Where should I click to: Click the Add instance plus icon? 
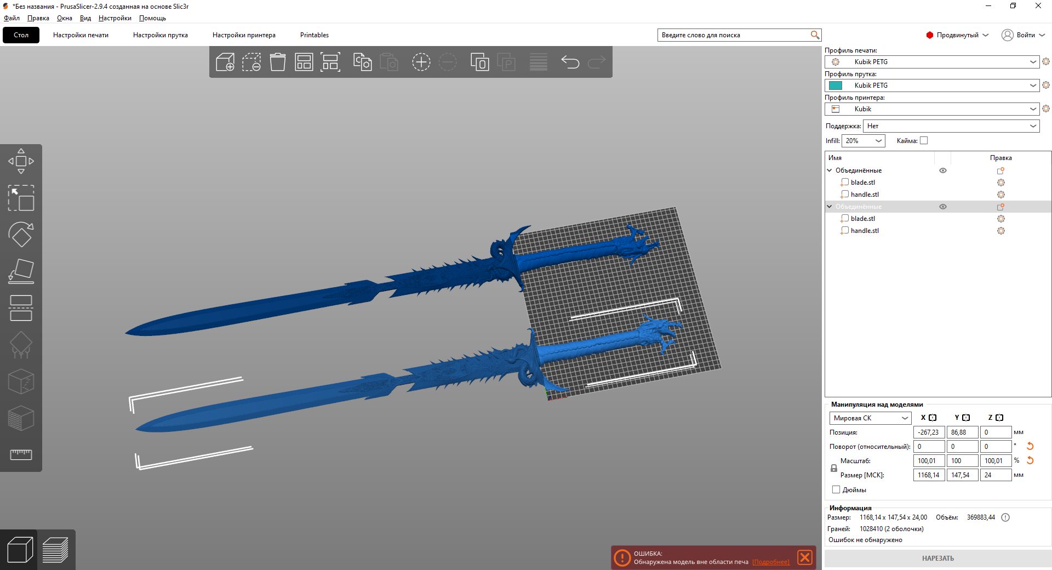click(x=421, y=62)
